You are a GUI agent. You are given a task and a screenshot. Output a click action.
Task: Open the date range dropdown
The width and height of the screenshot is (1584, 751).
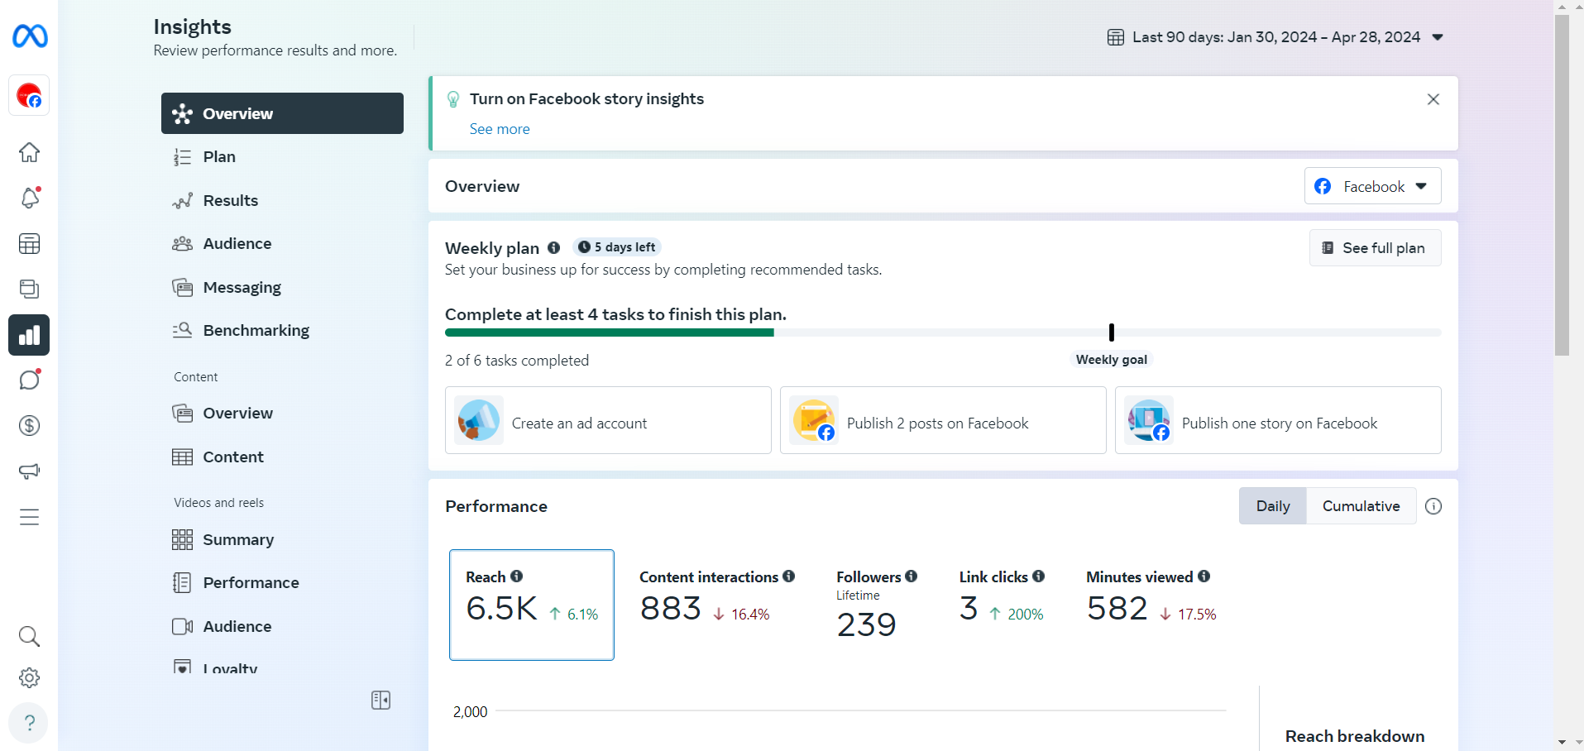(1275, 37)
